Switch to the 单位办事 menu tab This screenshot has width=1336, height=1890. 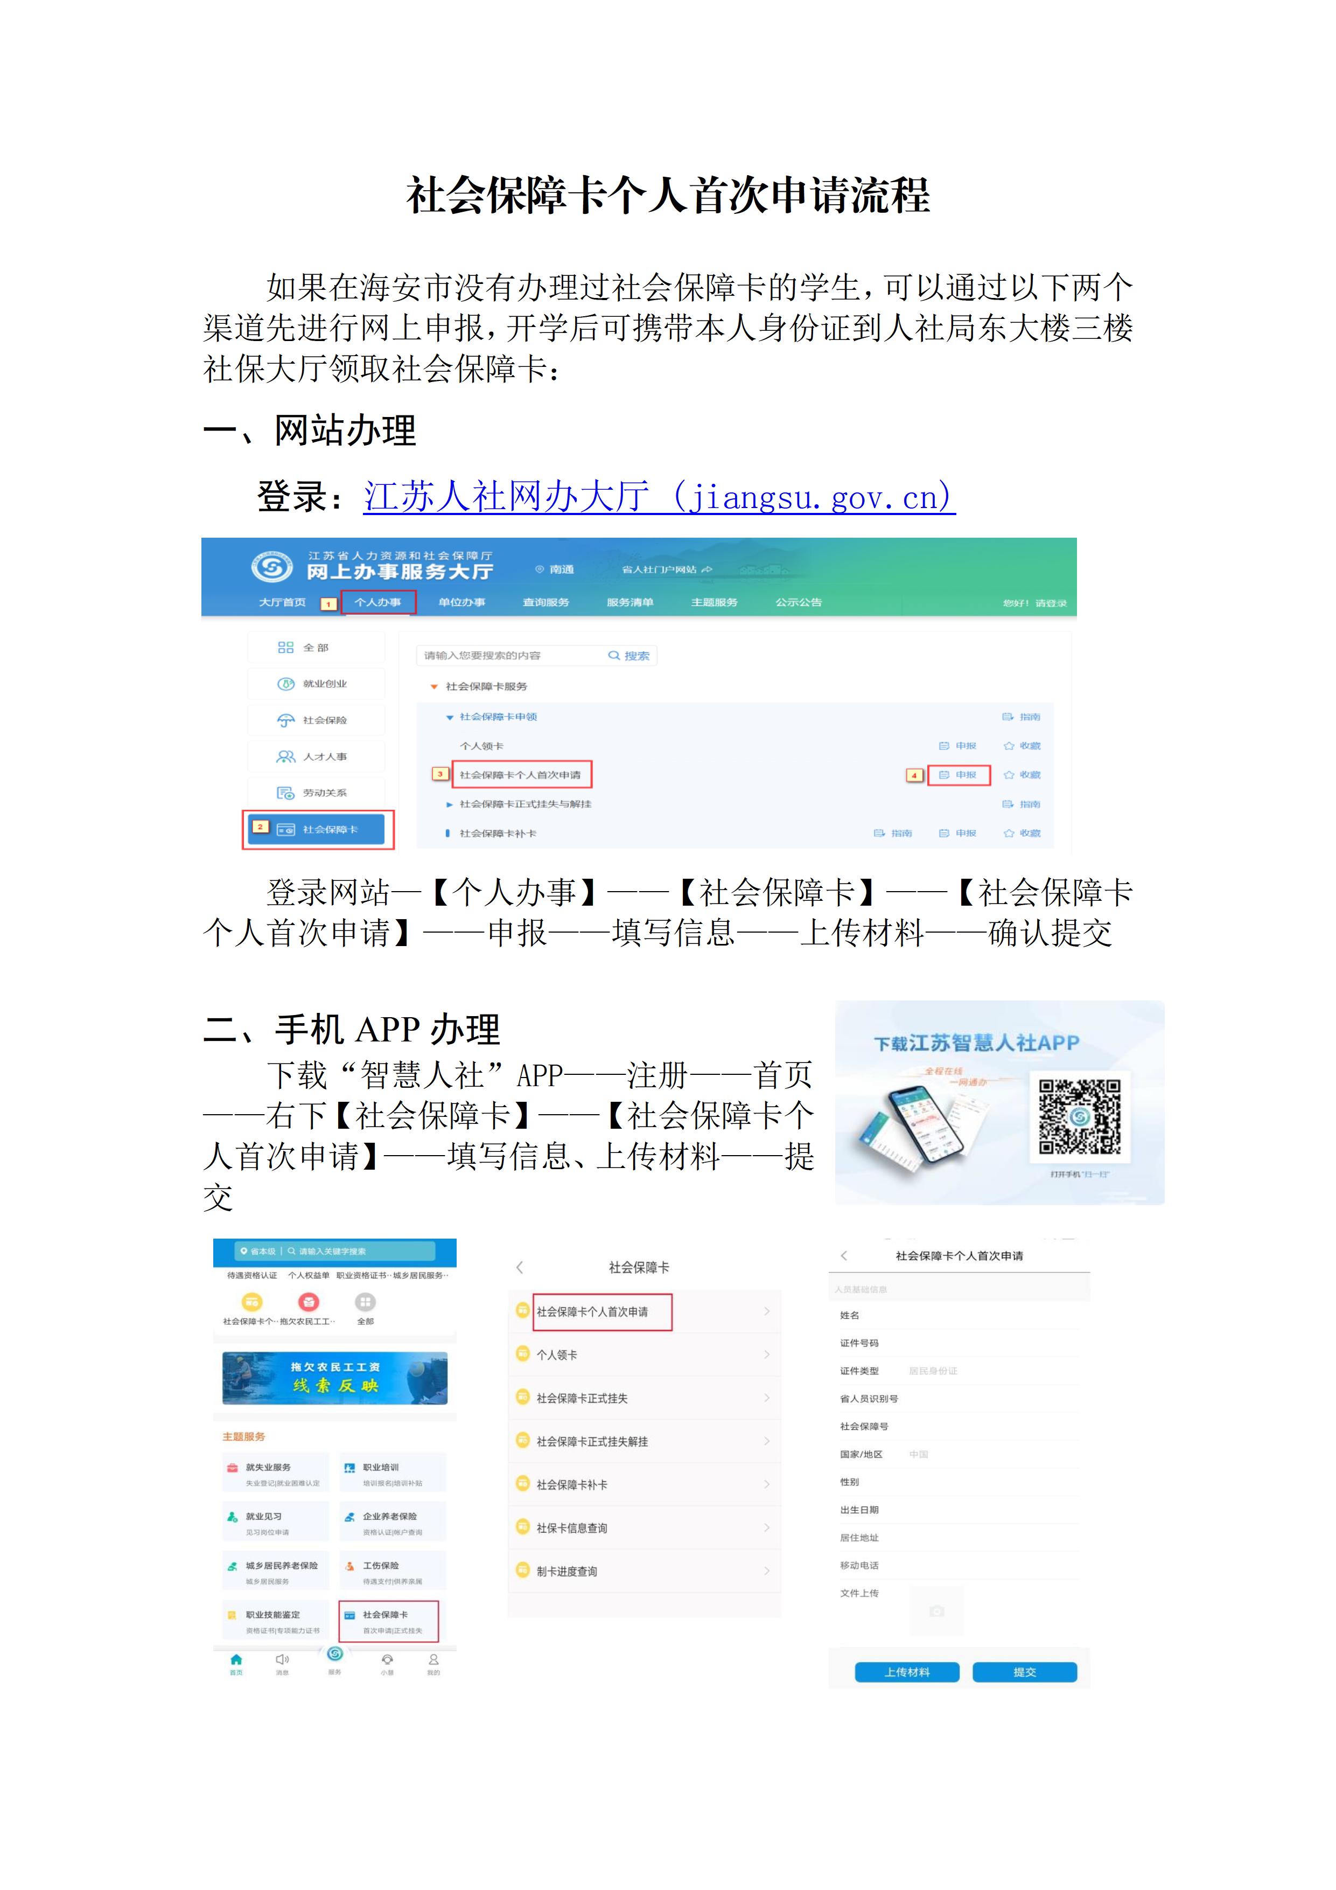click(463, 602)
